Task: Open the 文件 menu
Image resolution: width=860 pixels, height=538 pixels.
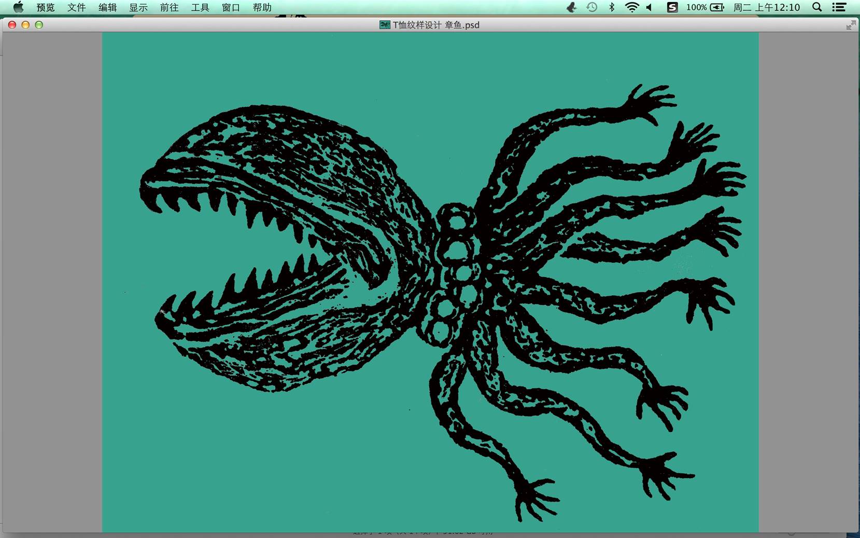Action: pyautogui.click(x=76, y=7)
